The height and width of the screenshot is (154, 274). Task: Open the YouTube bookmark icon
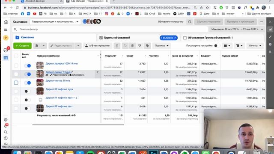pos(35,14)
